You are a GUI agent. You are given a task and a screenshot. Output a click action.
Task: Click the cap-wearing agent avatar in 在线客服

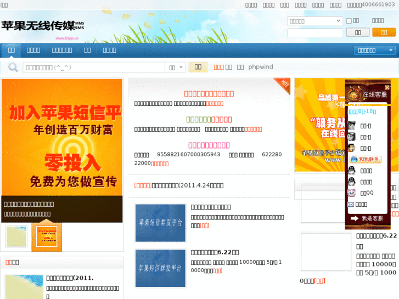(x=351, y=126)
